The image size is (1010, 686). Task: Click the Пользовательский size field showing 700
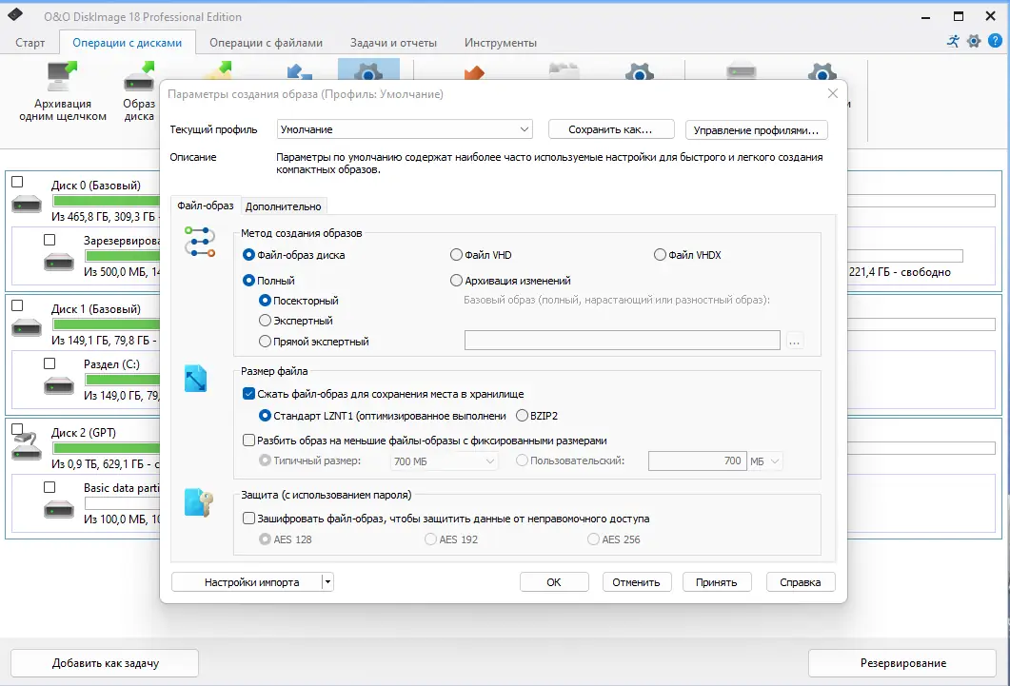pyautogui.click(x=698, y=461)
